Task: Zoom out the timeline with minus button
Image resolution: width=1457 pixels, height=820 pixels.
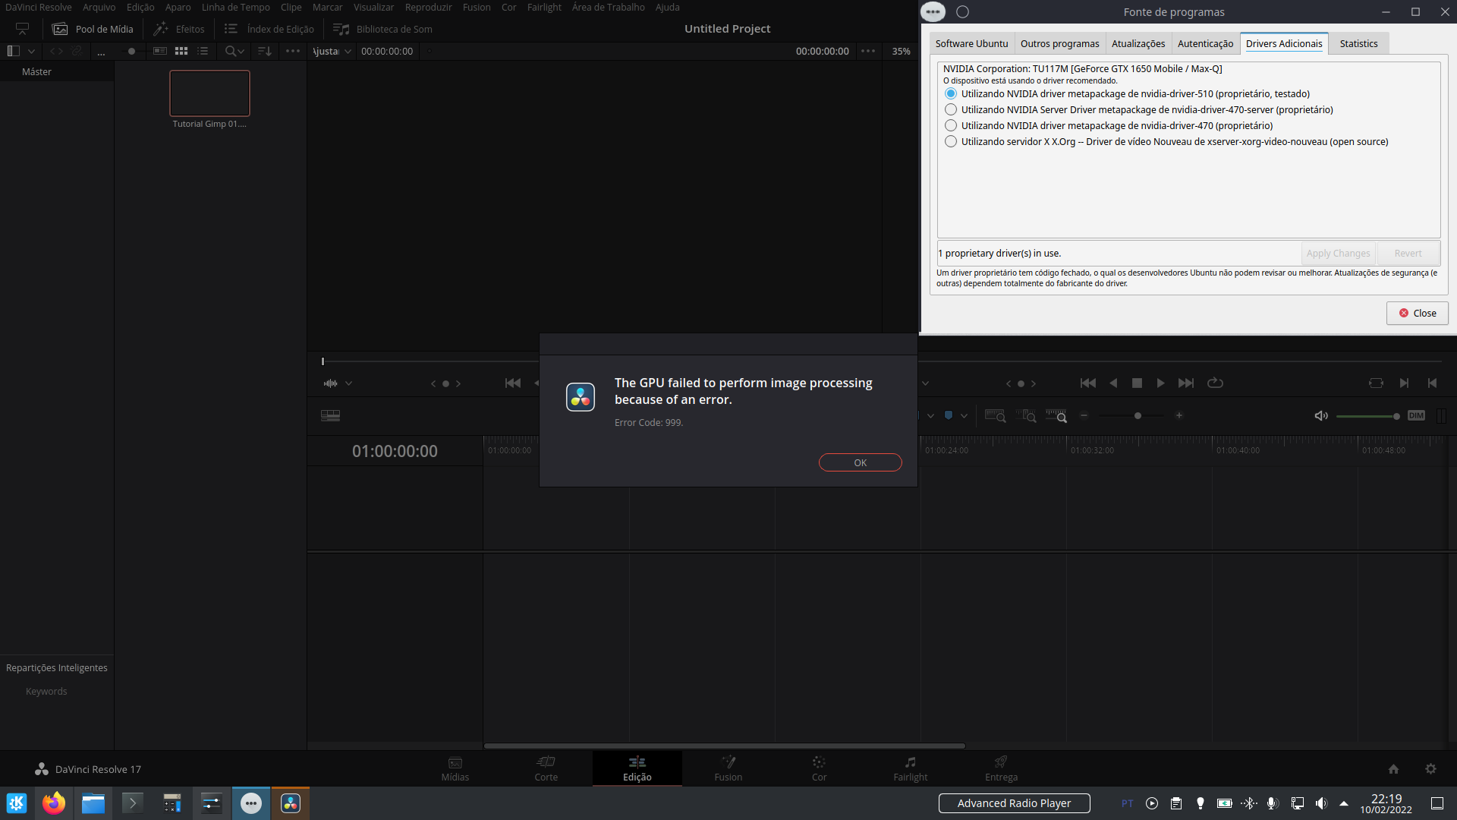Action: [1084, 415]
